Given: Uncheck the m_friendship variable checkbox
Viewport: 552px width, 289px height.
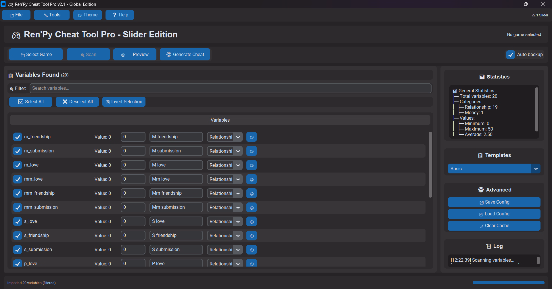Looking at the screenshot, I should click(x=18, y=137).
